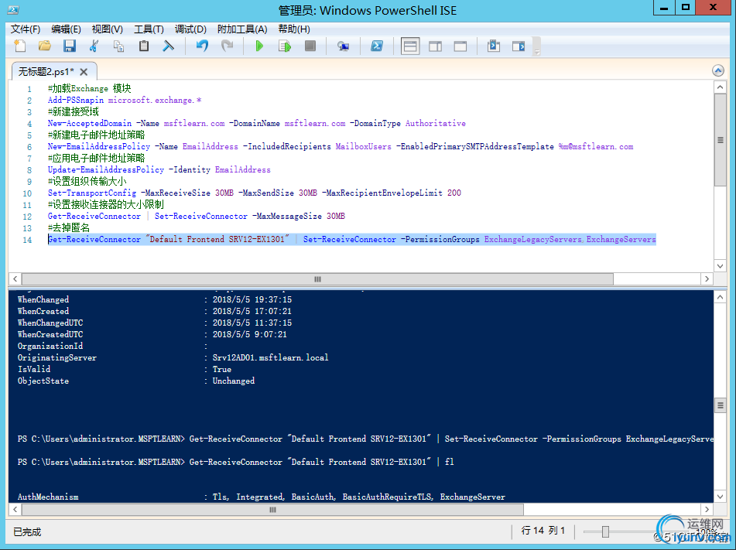Adjust the zoom slider in status bar
This screenshot has width=736, height=550.
click(x=605, y=531)
